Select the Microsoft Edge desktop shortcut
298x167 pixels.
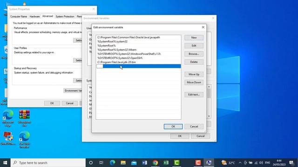click(x=8, y=118)
